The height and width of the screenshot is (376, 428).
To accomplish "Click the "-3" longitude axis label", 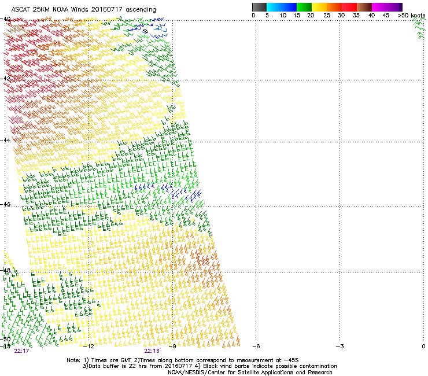I will pyautogui.click(x=340, y=346).
